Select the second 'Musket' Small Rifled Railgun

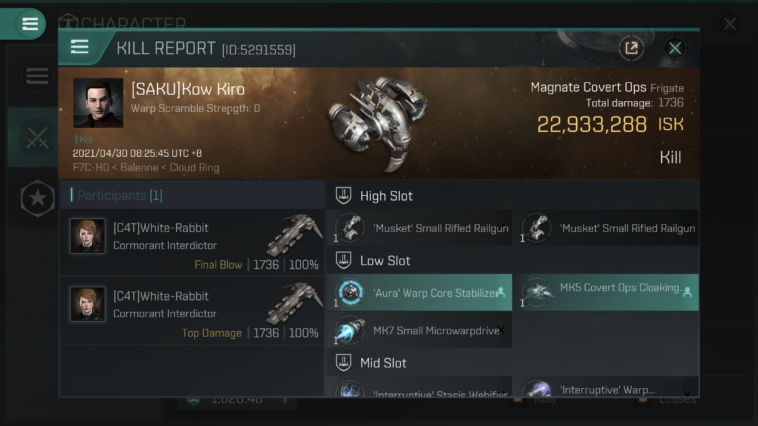606,228
